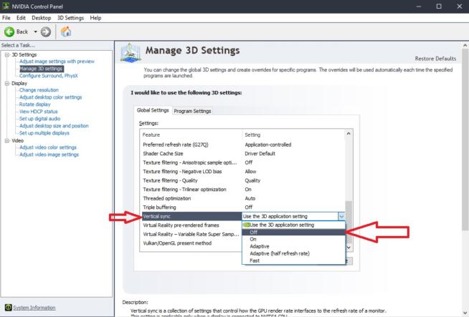Viewport: 469px width, 317px height.
Task: Open Set up digital audio
Action: coord(39,119)
